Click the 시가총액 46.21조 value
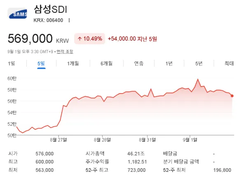The width and height of the screenshot is (239, 176). 136,154
